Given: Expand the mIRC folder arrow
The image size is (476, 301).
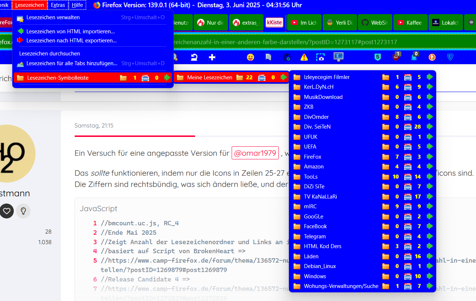Looking at the screenshot, I should (x=430, y=206).
